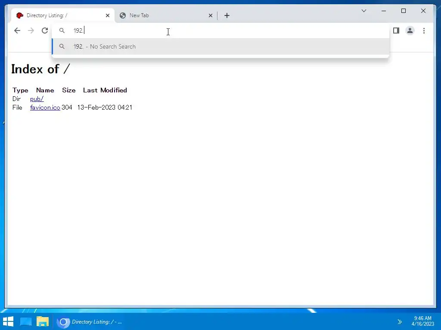Close the New Tab tab
Viewport: 441px width, 330px height.
210,15
